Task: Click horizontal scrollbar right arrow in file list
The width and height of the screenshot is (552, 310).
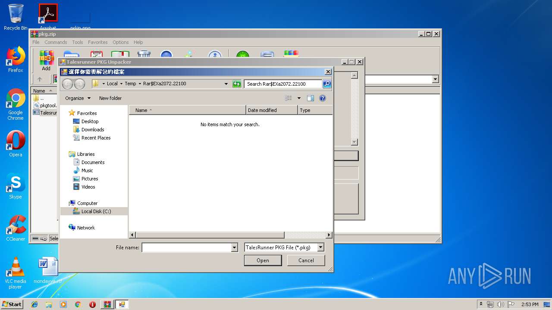Action: 329,235
